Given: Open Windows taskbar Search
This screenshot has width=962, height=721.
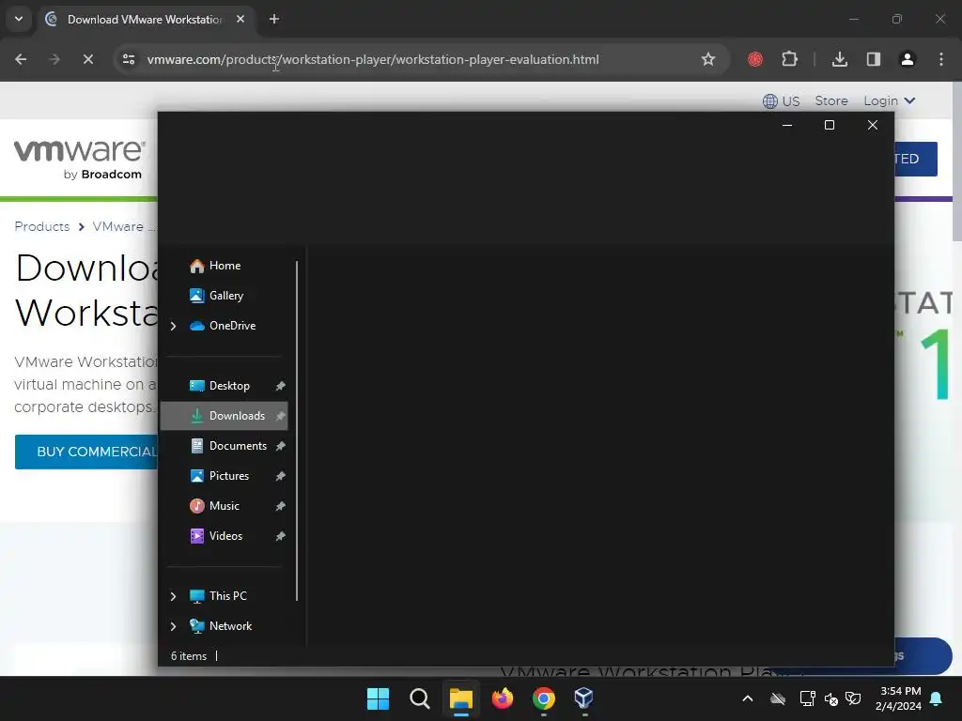Looking at the screenshot, I should (x=420, y=698).
